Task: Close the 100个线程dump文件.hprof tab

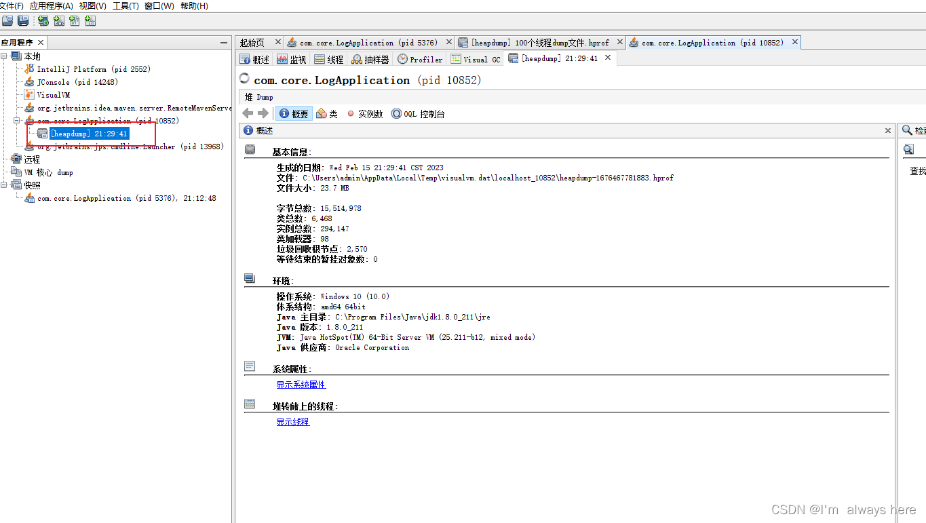Action: click(619, 42)
